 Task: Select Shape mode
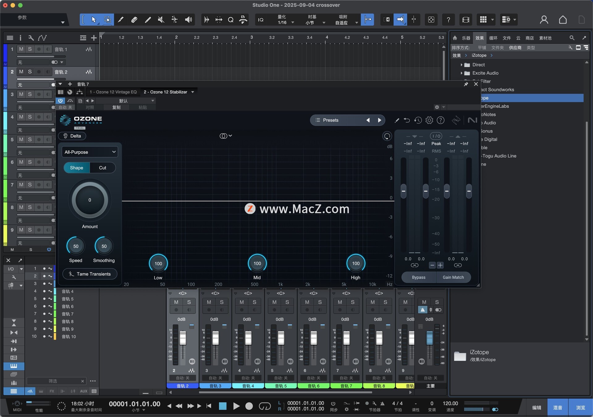pos(77,168)
